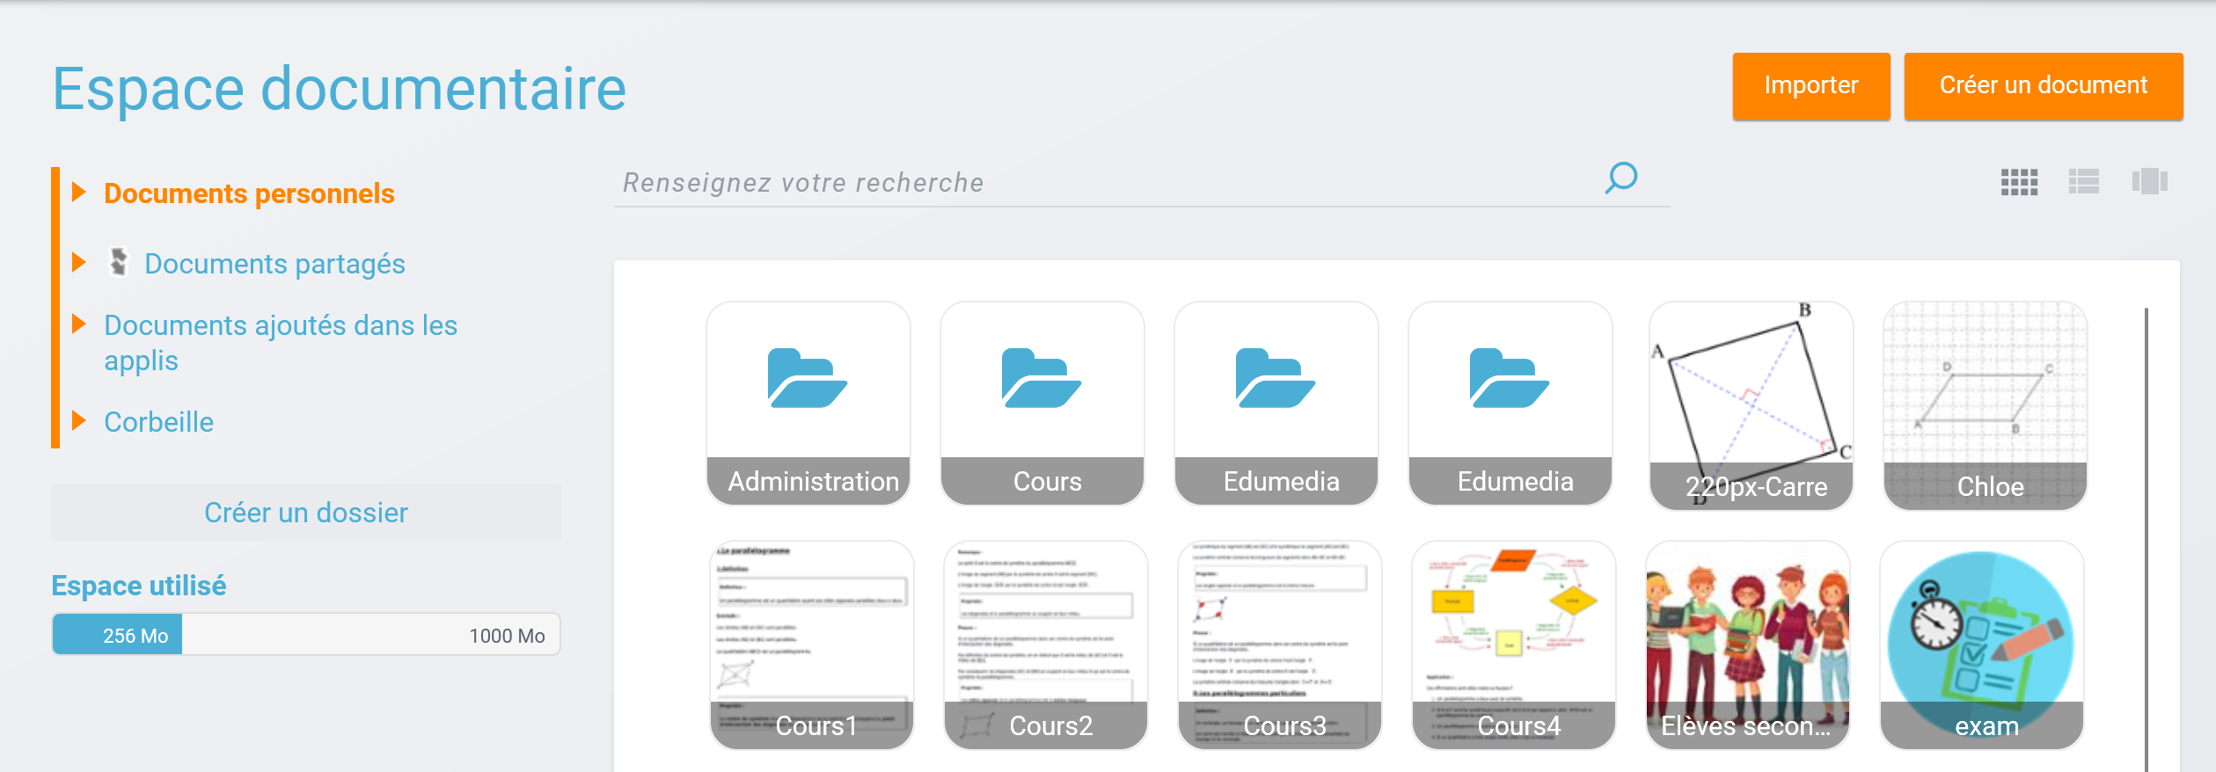Switch to grid view layout
The width and height of the screenshot is (2216, 772).
[x=2019, y=182]
